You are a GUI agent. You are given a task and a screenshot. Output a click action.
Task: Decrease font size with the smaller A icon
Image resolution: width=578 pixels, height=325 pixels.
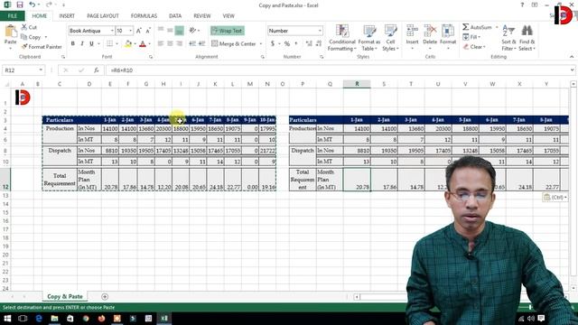(x=148, y=31)
